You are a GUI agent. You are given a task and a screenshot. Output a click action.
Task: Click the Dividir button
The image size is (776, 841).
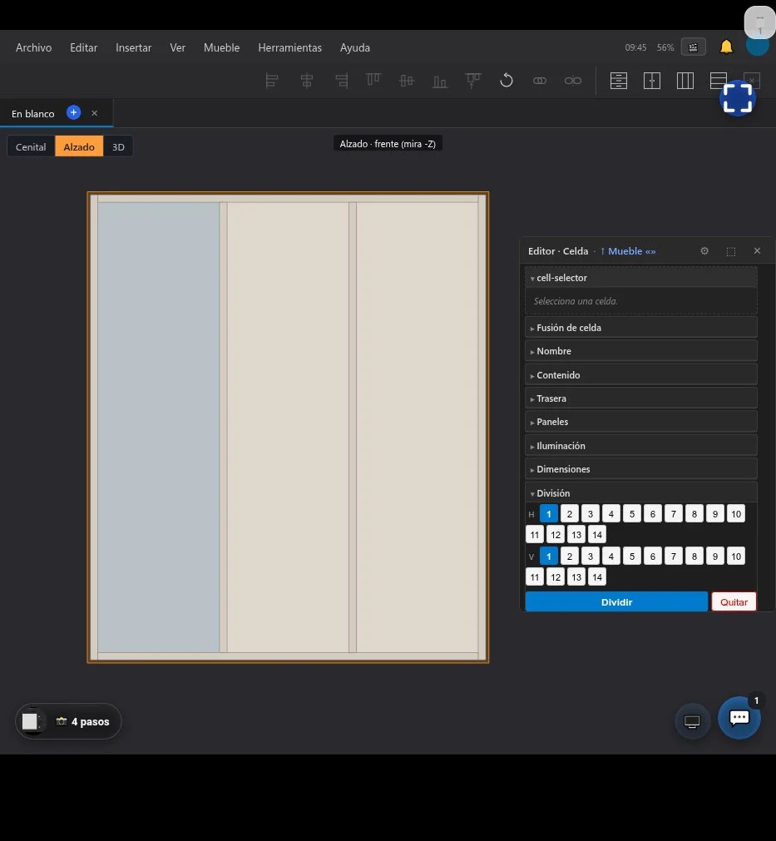pos(616,601)
